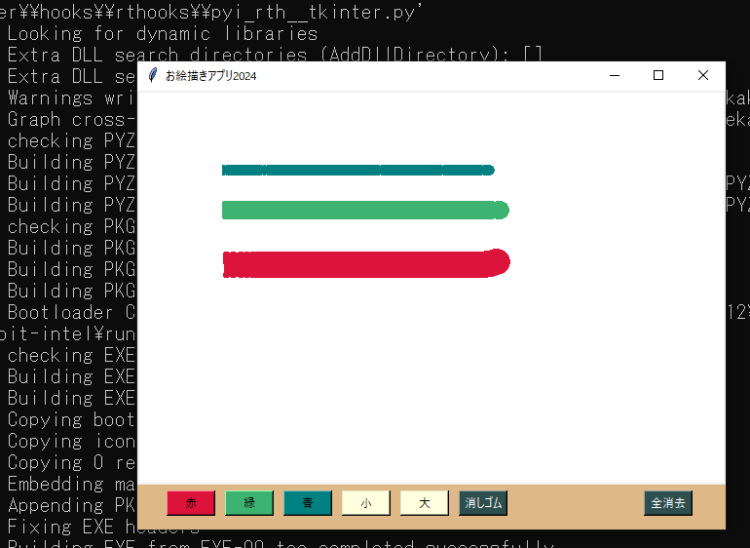Click the お絵描きアプリ2024 window title text
The width and height of the screenshot is (750, 548).
(x=211, y=76)
